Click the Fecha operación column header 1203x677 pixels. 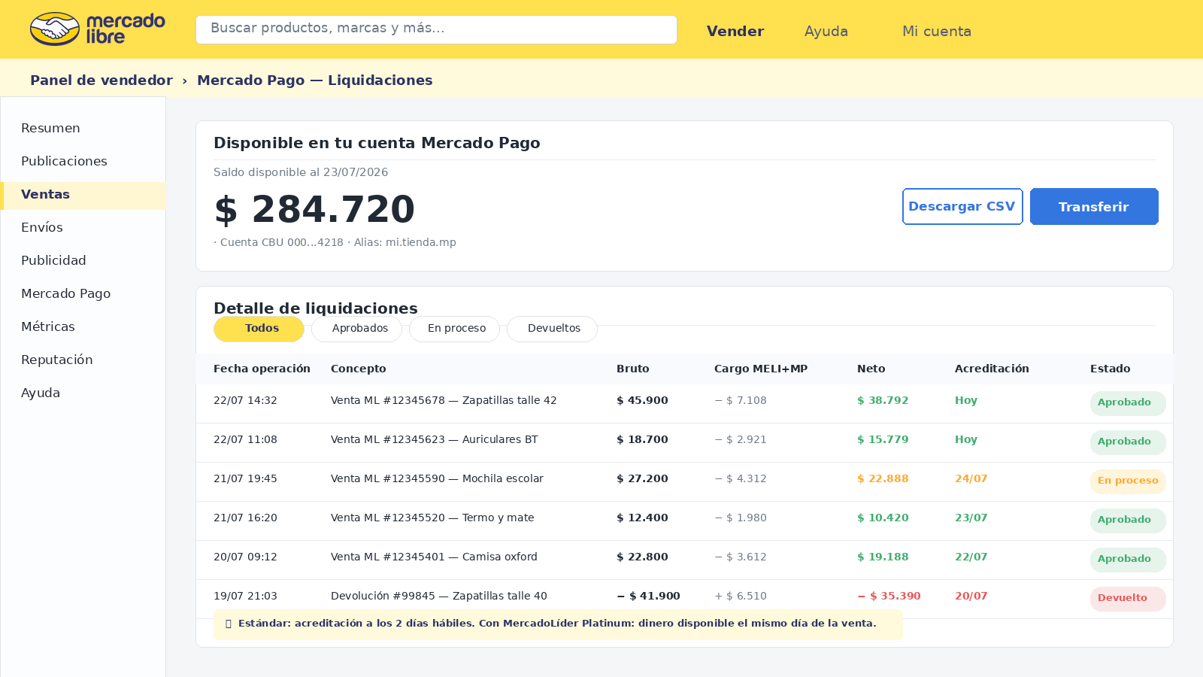pos(262,369)
